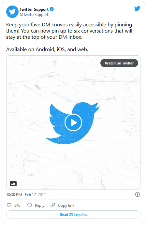147x225 pixels.
Task: Click the tweet text about pinning DMs
Action: pos(69,31)
